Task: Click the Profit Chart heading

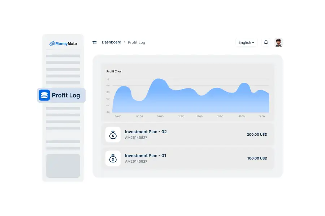Action: pos(114,71)
